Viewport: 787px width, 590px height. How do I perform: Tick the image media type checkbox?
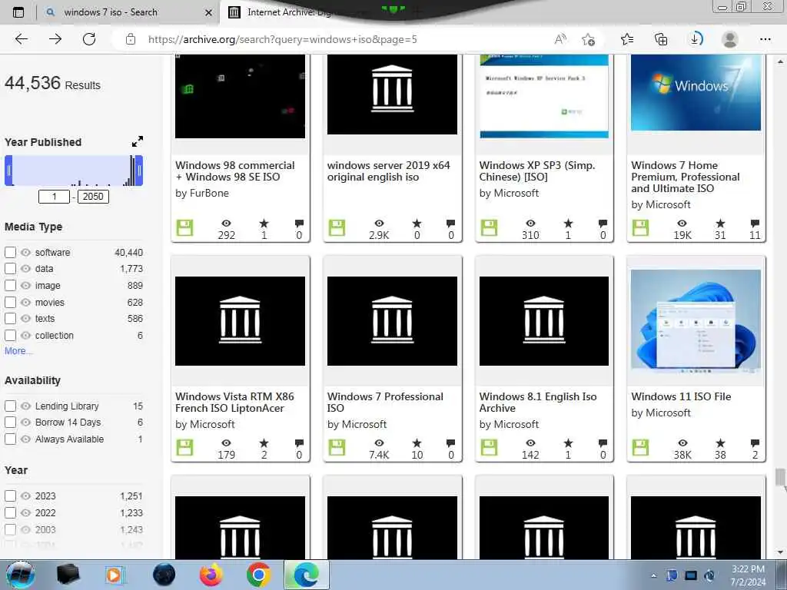click(x=10, y=286)
